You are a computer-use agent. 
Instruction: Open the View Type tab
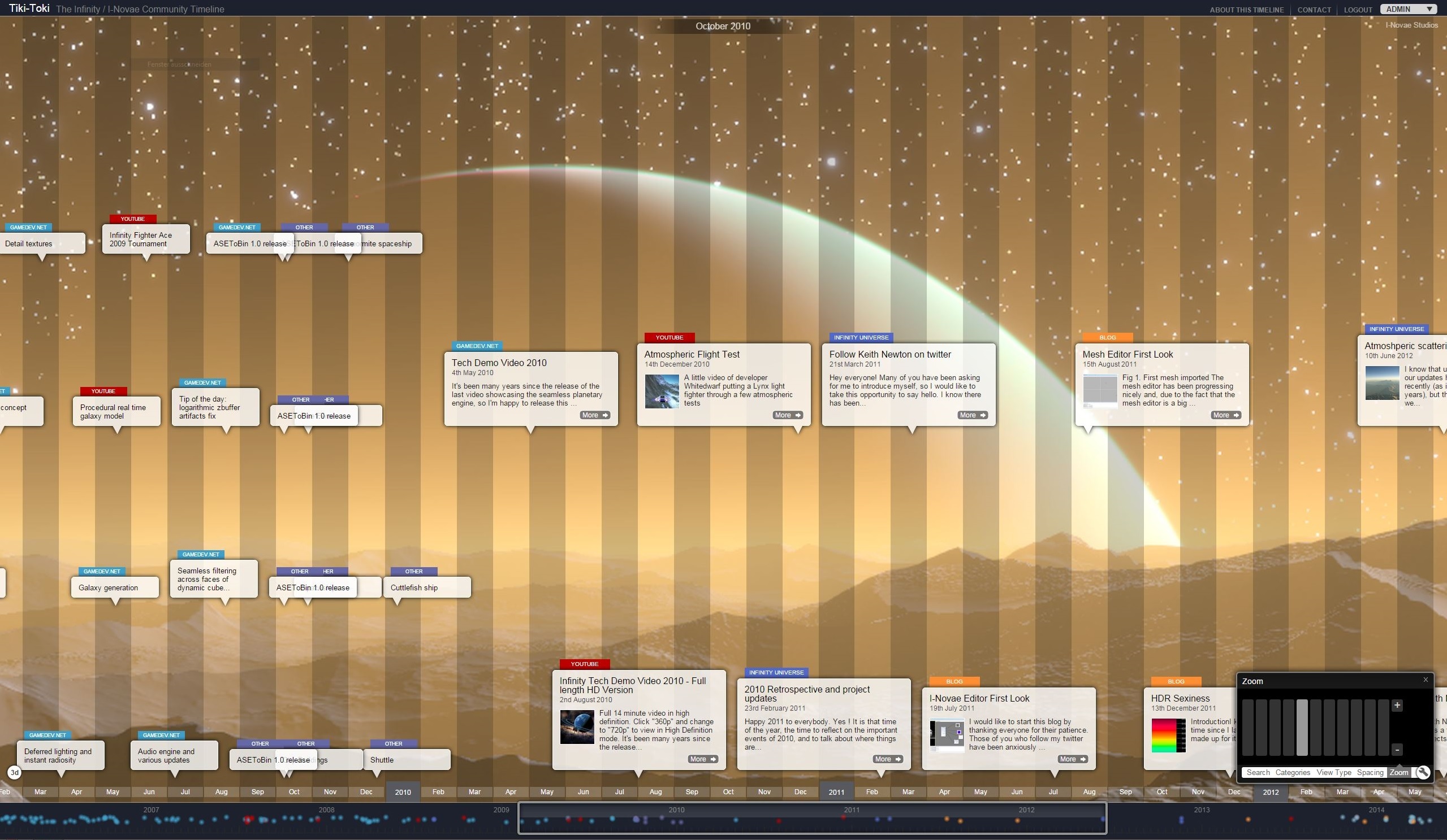pos(1333,772)
